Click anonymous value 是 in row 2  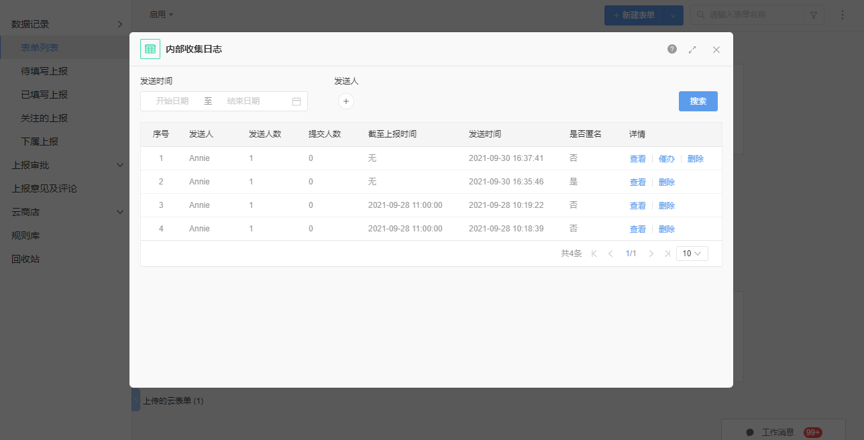coord(573,182)
